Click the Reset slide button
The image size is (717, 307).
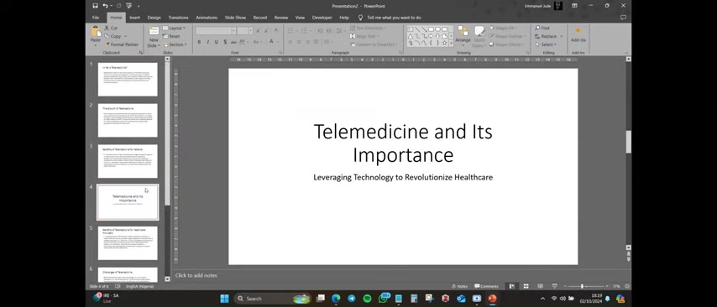(171, 36)
